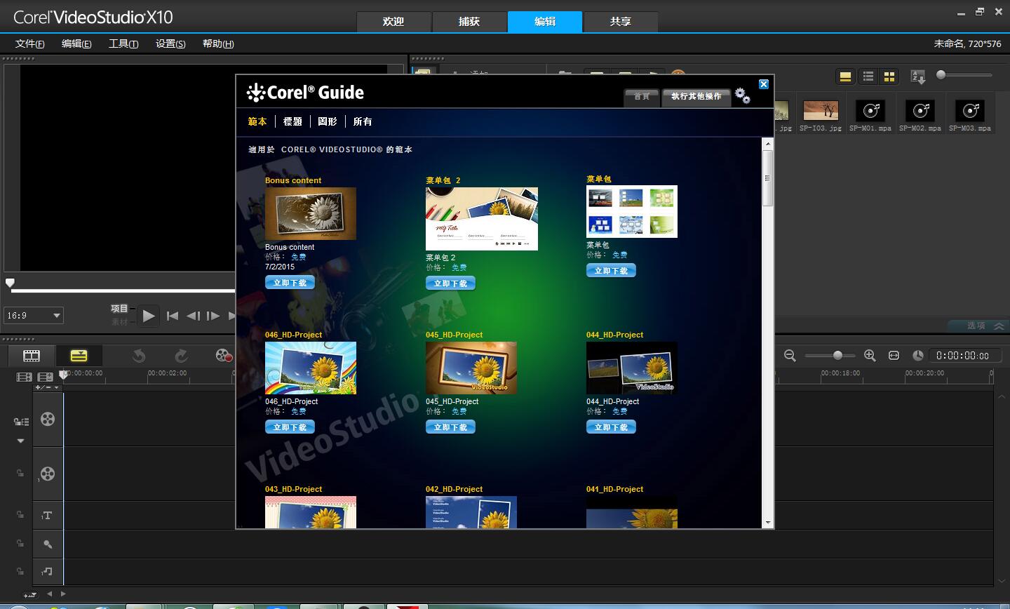
Task: Select Project mode in preview panel
Action: pyautogui.click(x=119, y=309)
